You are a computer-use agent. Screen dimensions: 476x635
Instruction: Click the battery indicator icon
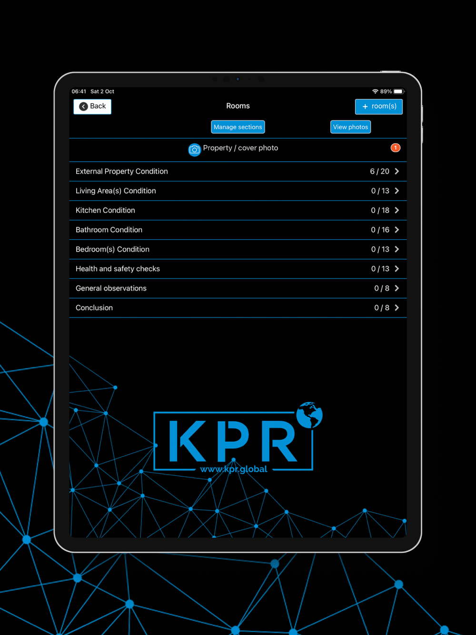399,91
